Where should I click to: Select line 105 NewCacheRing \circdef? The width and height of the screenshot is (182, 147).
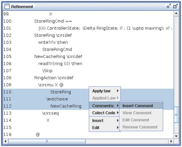point(58,57)
